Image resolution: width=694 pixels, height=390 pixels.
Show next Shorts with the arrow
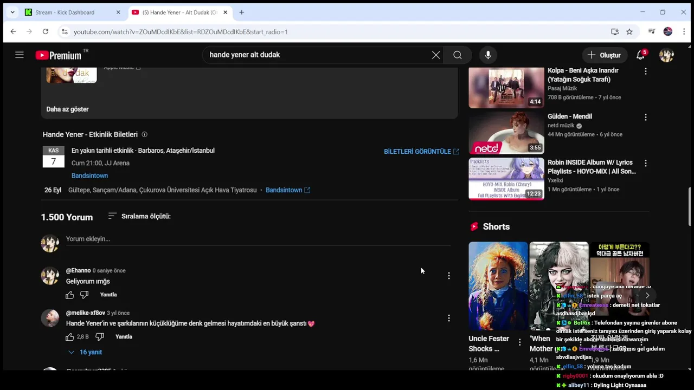point(647,295)
